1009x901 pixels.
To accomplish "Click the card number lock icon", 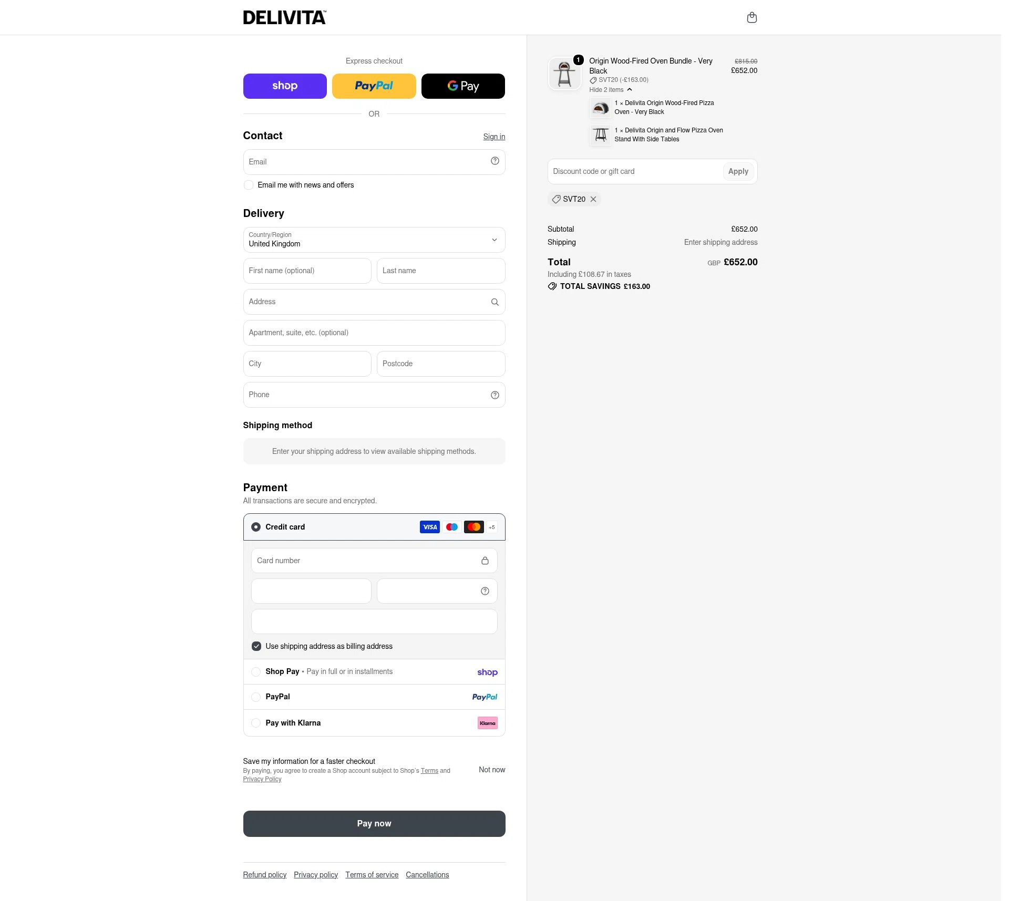I will click(x=485, y=561).
